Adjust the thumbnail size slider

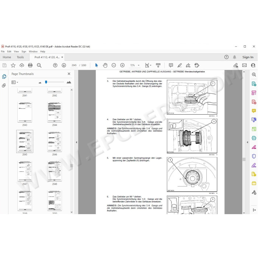[46, 82]
